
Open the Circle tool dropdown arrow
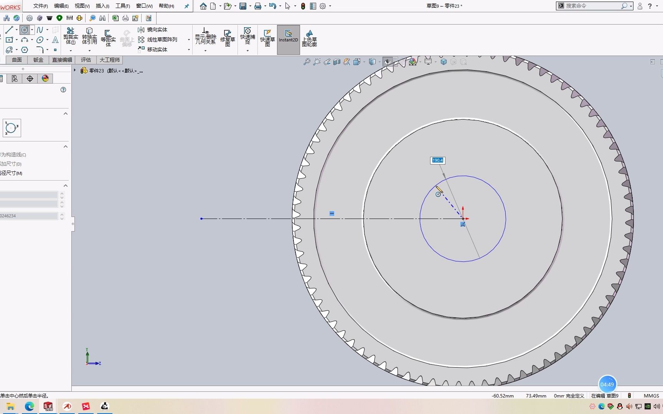coord(32,30)
